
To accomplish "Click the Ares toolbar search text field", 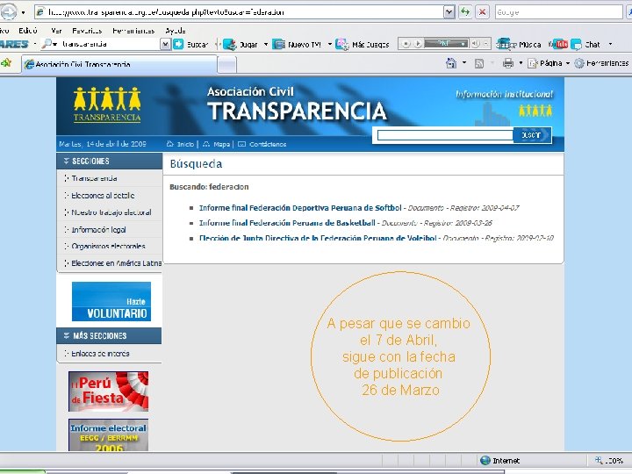I will pyautogui.click(x=110, y=44).
